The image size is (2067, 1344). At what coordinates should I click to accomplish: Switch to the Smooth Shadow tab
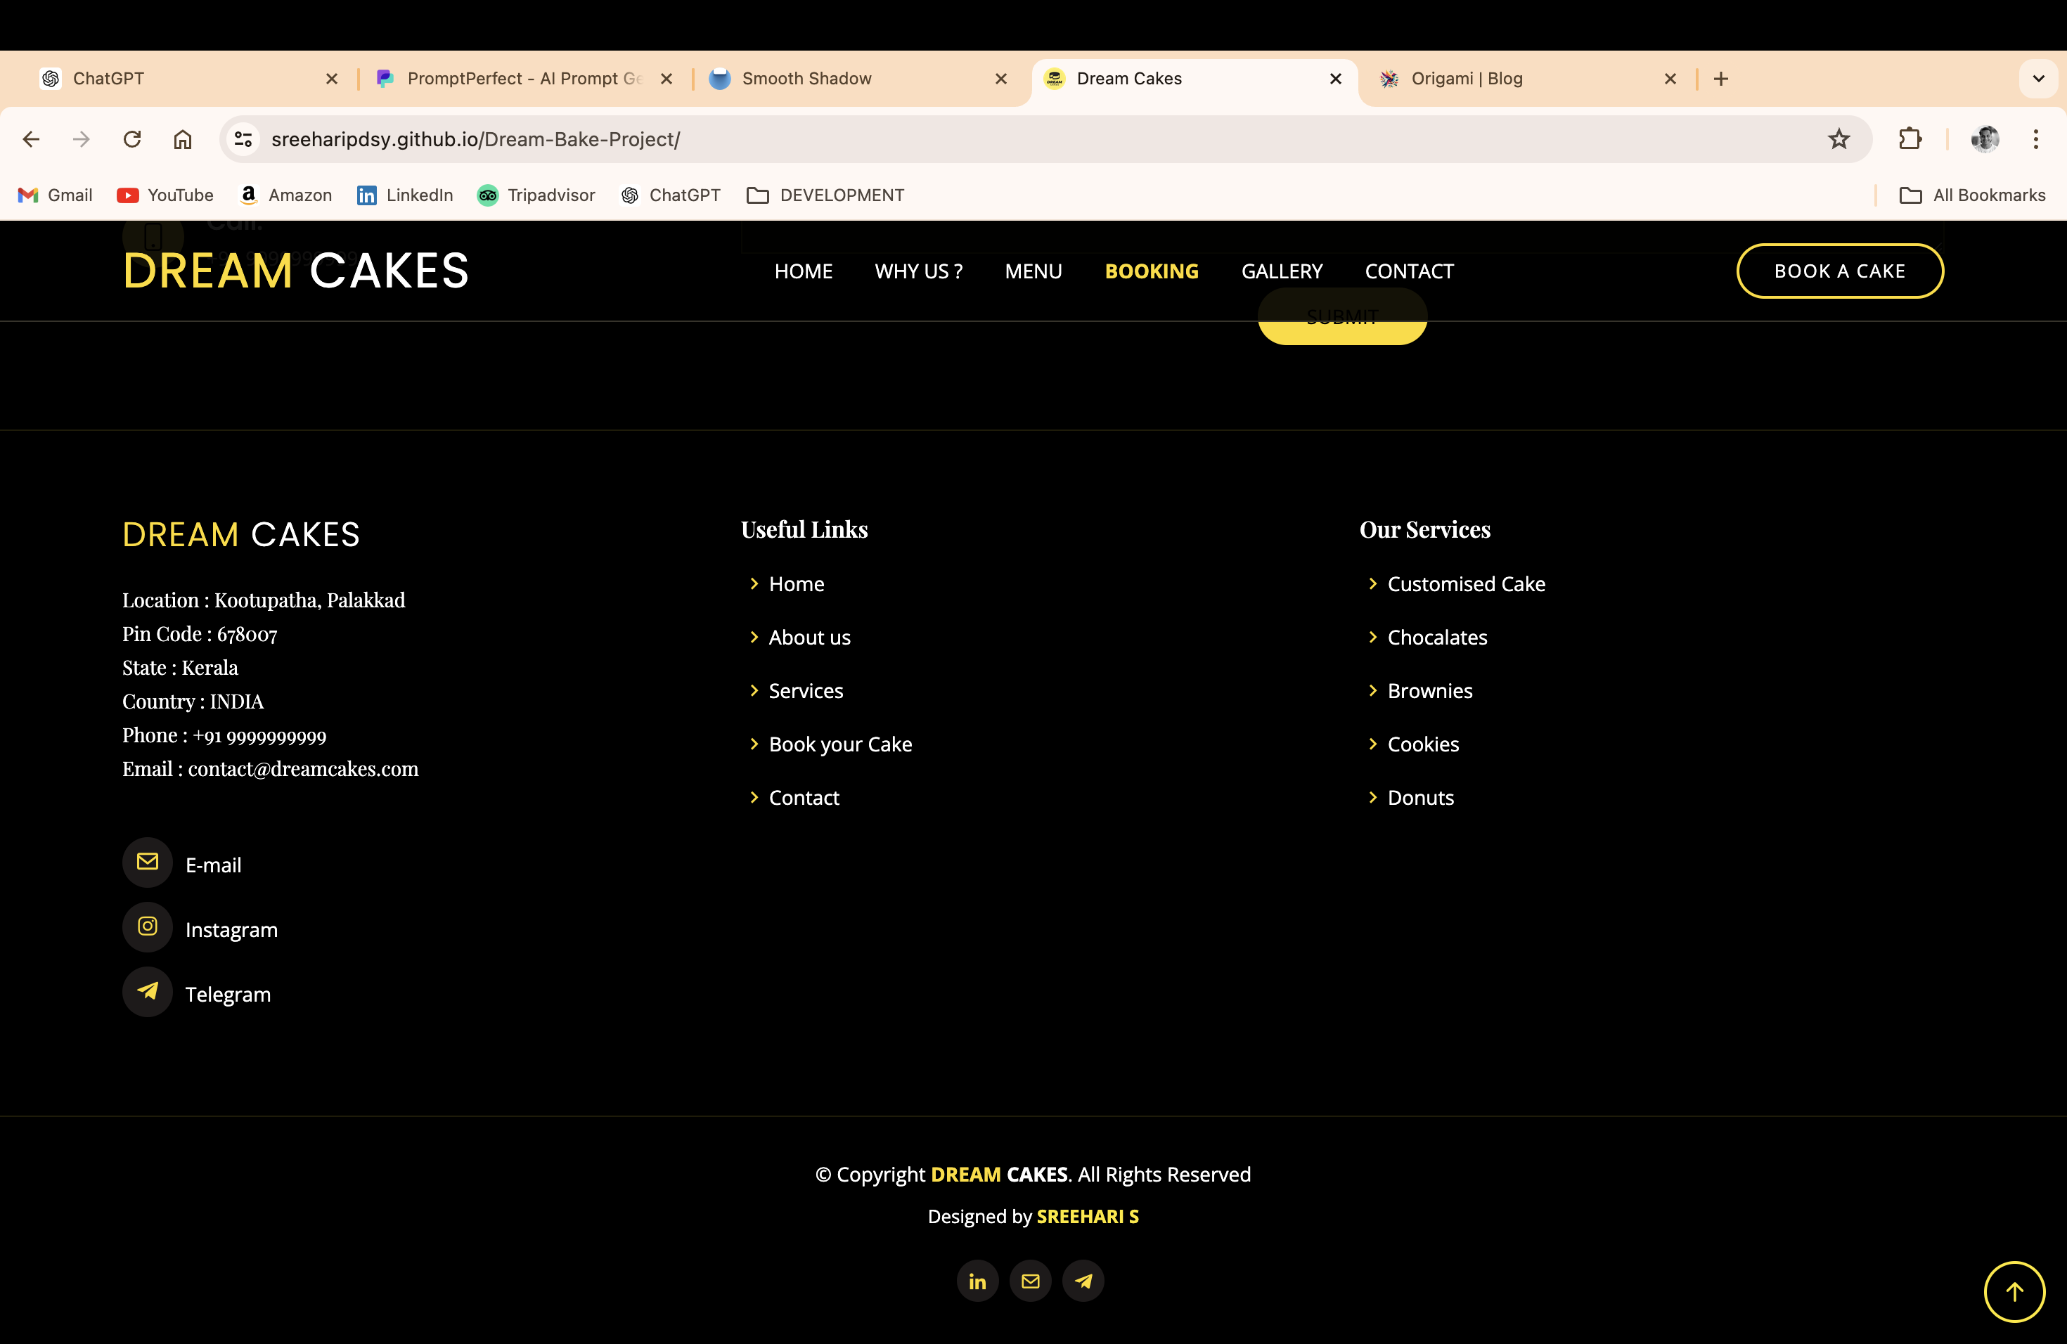pyautogui.click(x=806, y=78)
